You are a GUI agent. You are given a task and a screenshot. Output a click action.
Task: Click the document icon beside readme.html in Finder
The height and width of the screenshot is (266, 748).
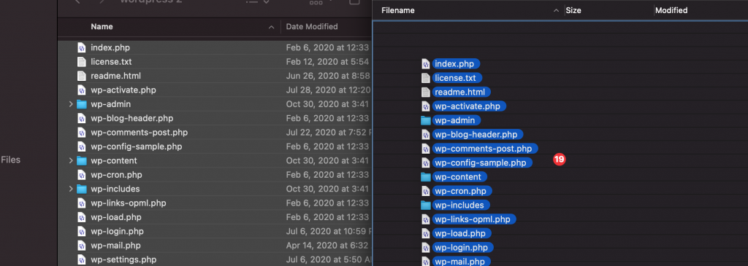pyautogui.click(x=82, y=76)
